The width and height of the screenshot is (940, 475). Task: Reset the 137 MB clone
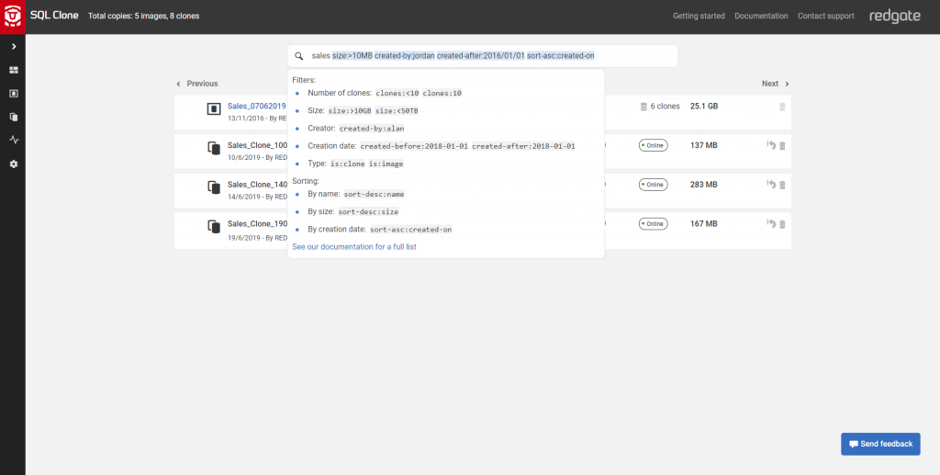tap(771, 145)
